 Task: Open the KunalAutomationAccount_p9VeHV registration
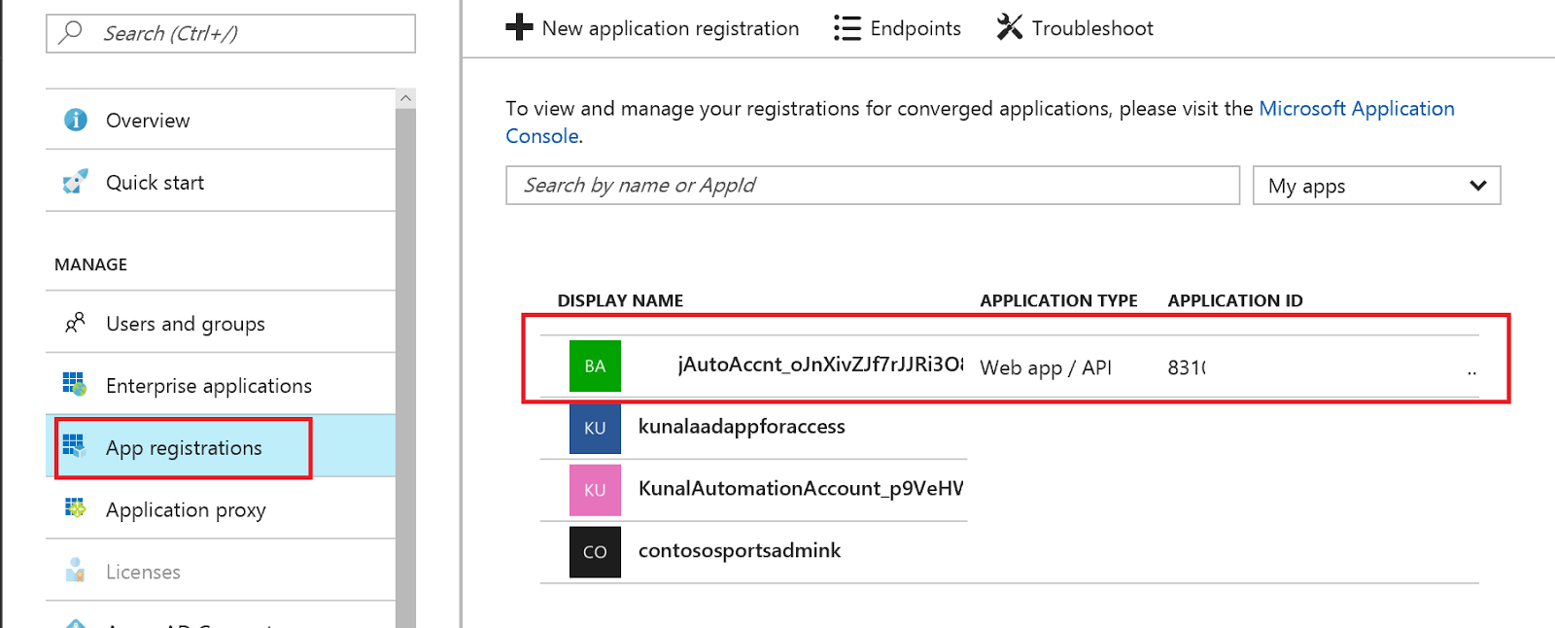coord(801,488)
